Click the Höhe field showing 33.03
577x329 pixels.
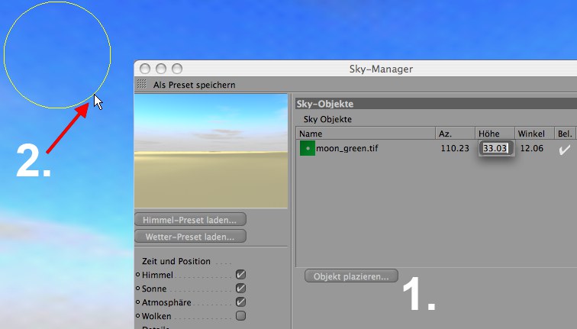(495, 148)
